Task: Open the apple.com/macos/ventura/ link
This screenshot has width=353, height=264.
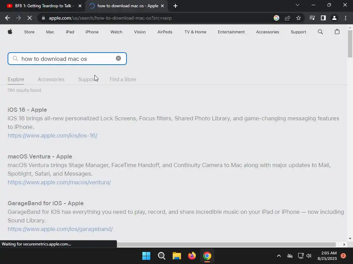Action: [x=59, y=182]
